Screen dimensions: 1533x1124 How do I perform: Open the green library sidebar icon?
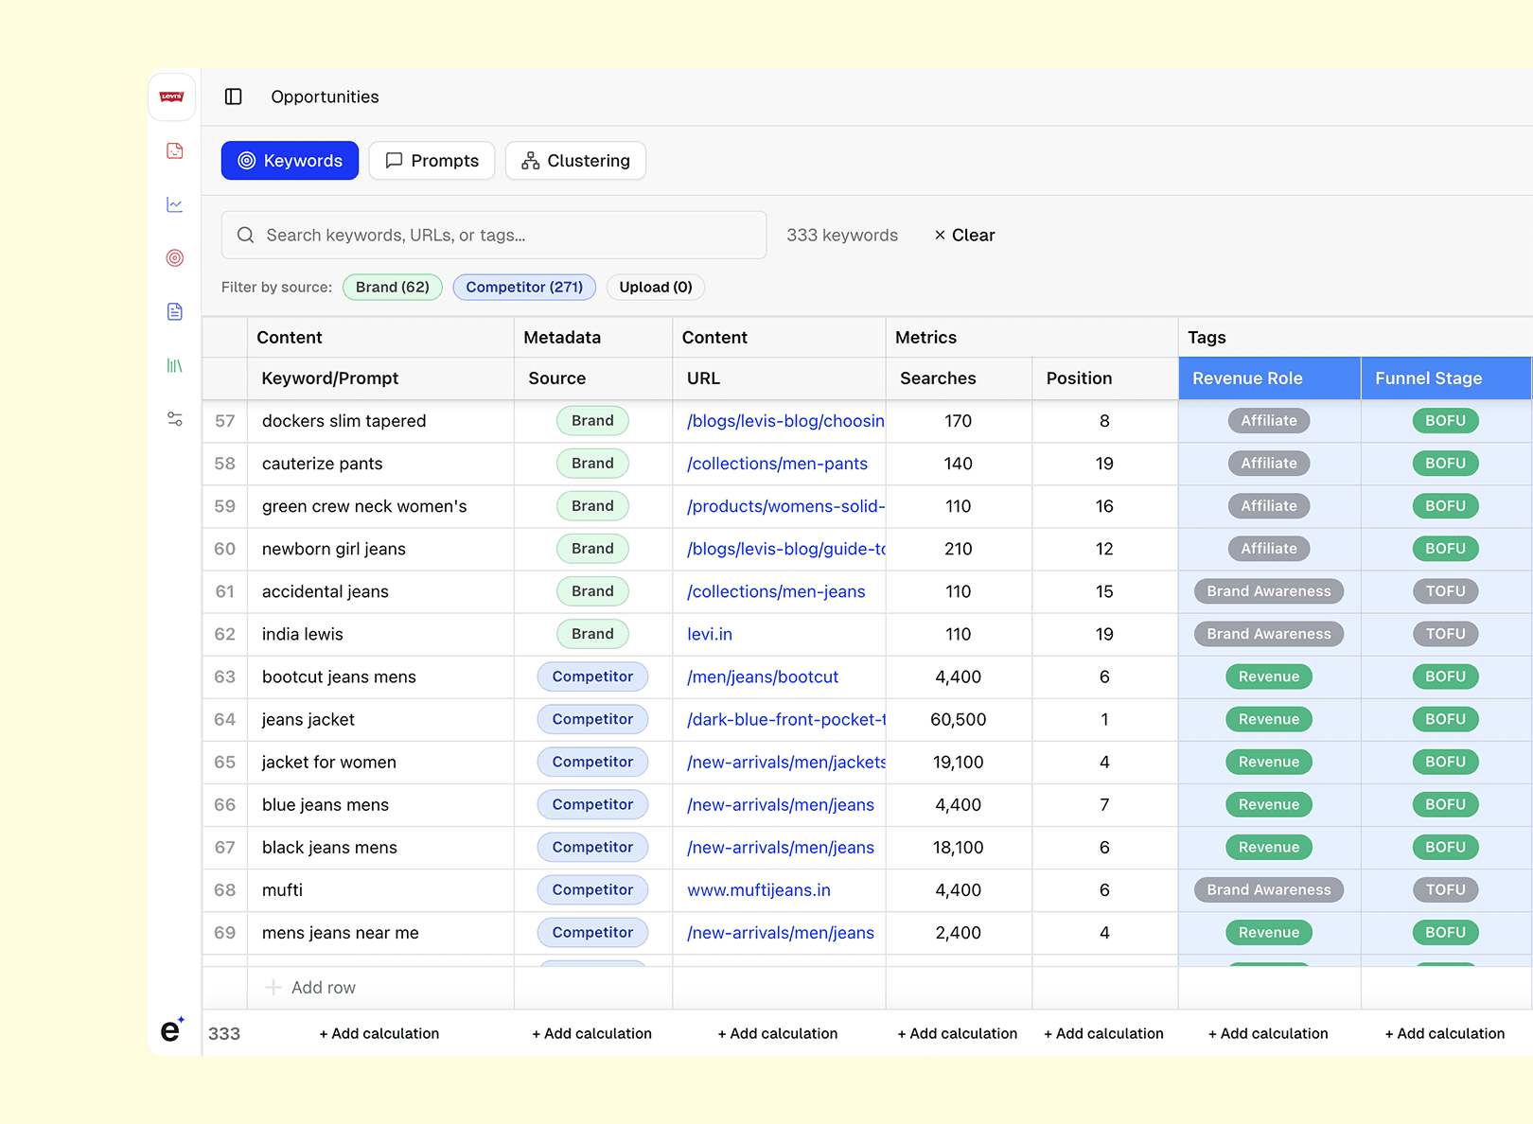pos(175,365)
